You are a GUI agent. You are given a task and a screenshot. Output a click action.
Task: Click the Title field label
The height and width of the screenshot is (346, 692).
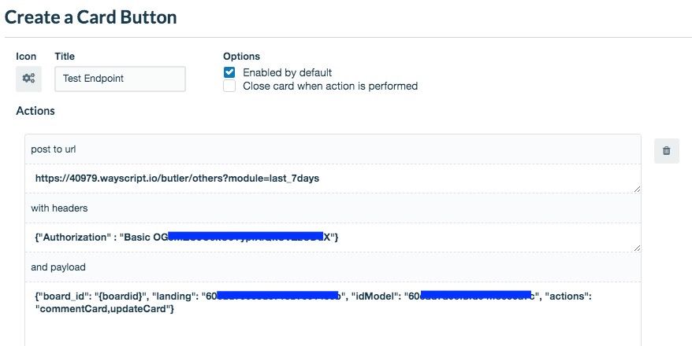click(x=65, y=57)
